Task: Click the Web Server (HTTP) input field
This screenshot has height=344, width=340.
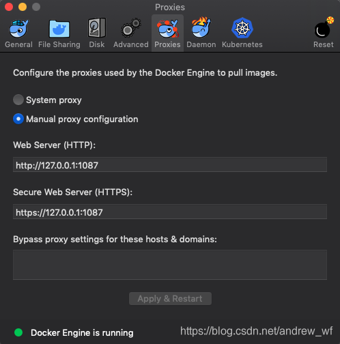Action: (170, 164)
